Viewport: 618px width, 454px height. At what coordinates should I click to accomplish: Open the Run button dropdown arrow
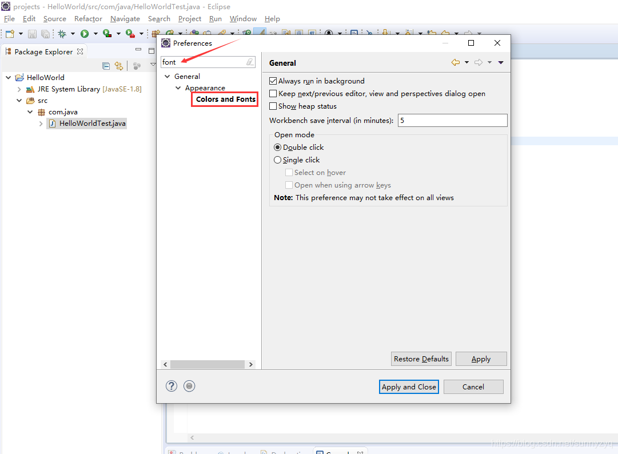(x=95, y=34)
